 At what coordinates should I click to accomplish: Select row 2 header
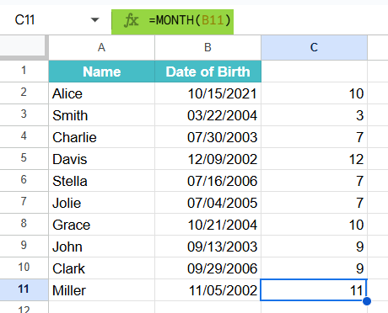coord(24,93)
